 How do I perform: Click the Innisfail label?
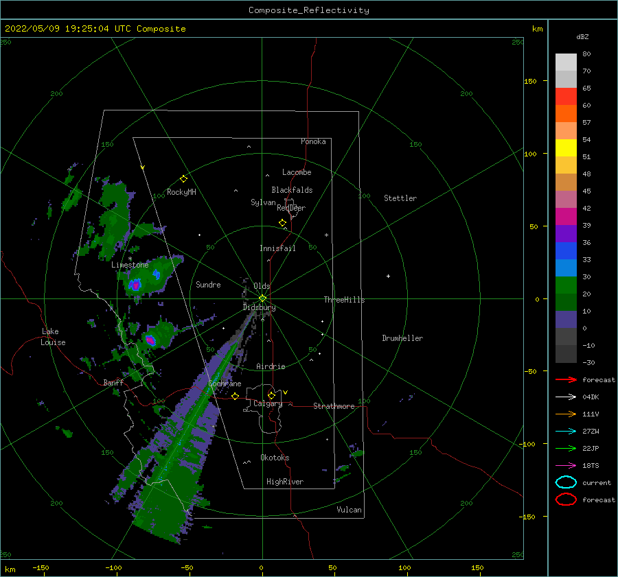click(277, 248)
